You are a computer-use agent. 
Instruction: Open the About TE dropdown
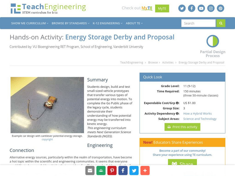134,23
